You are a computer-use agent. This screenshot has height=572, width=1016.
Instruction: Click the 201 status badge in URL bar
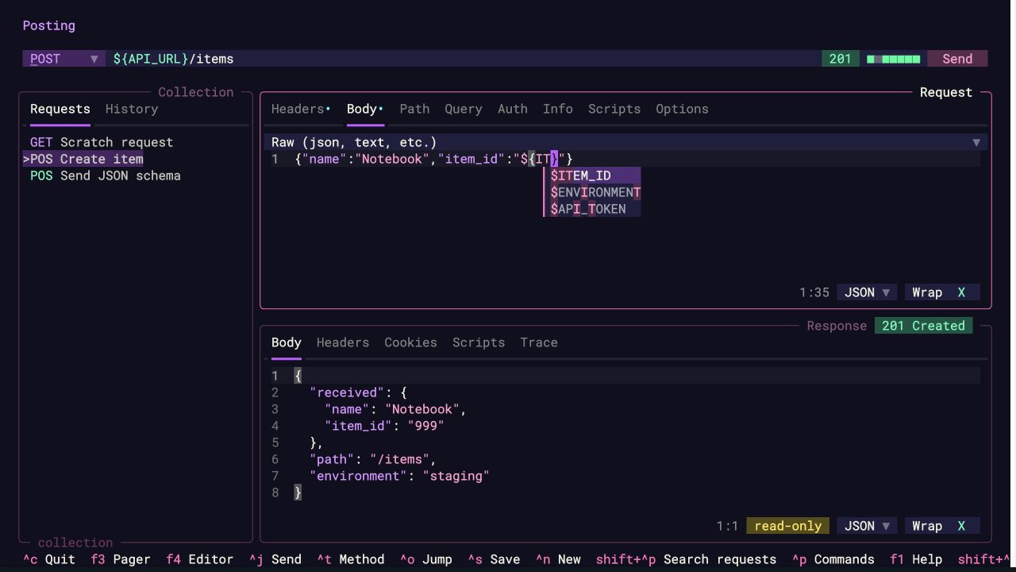pyautogui.click(x=841, y=59)
